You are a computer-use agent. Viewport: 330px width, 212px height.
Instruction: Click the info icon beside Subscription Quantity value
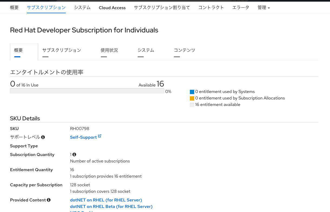pyautogui.click(x=74, y=154)
